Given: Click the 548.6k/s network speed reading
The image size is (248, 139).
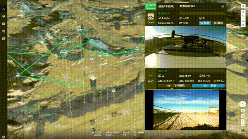Looking at the screenshot, I should pos(166,23).
